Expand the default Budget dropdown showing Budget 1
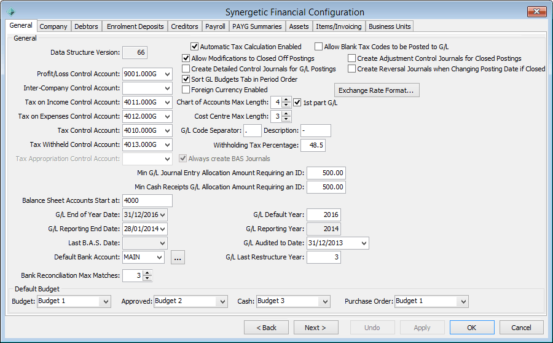Screen dimensions: 553x343 [x=106, y=302]
